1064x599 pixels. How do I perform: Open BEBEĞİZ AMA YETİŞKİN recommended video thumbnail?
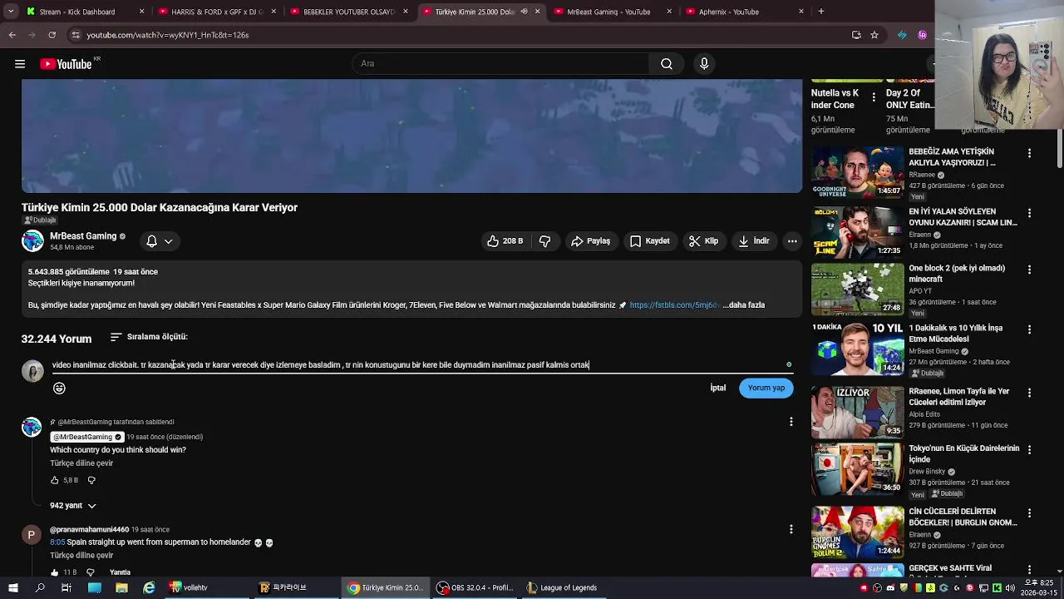(857, 172)
